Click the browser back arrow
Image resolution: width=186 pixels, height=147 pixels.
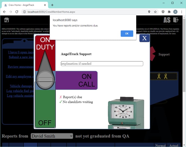(4, 12)
